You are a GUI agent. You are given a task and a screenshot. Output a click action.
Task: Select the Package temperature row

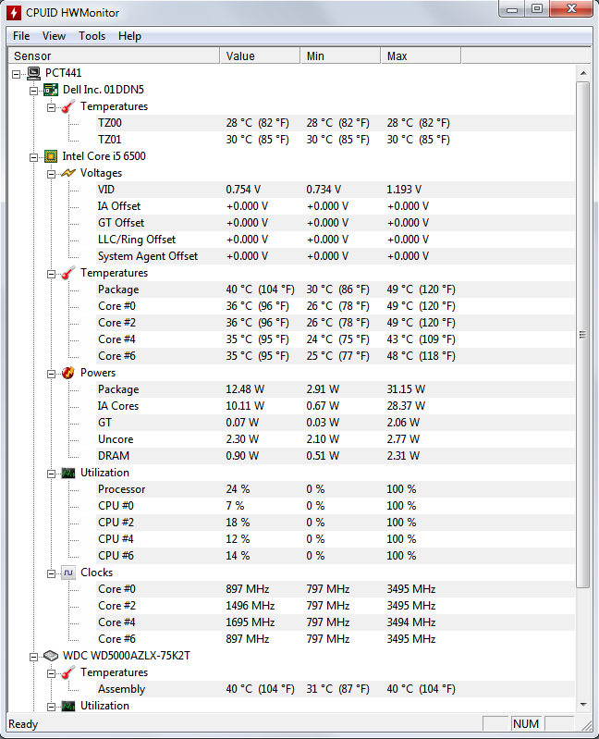pos(336,289)
